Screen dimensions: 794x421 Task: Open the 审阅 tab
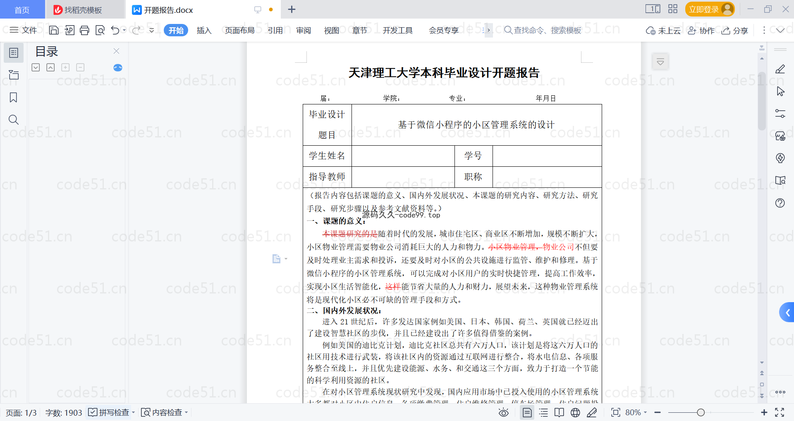click(x=304, y=30)
